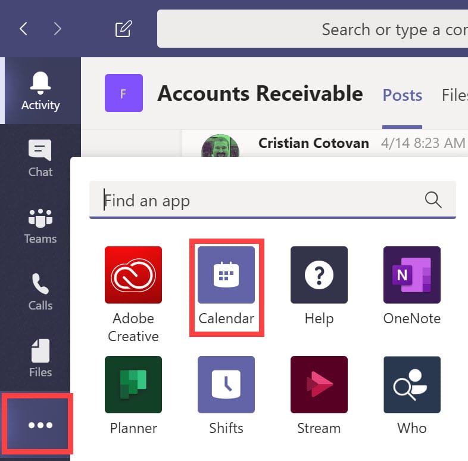Go forward with the right arrow
This screenshot has height=461, width=468.
pos(57,29)
